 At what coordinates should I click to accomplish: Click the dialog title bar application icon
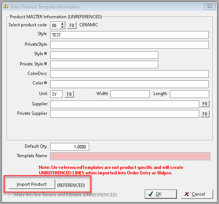click(x=6, y=7)
